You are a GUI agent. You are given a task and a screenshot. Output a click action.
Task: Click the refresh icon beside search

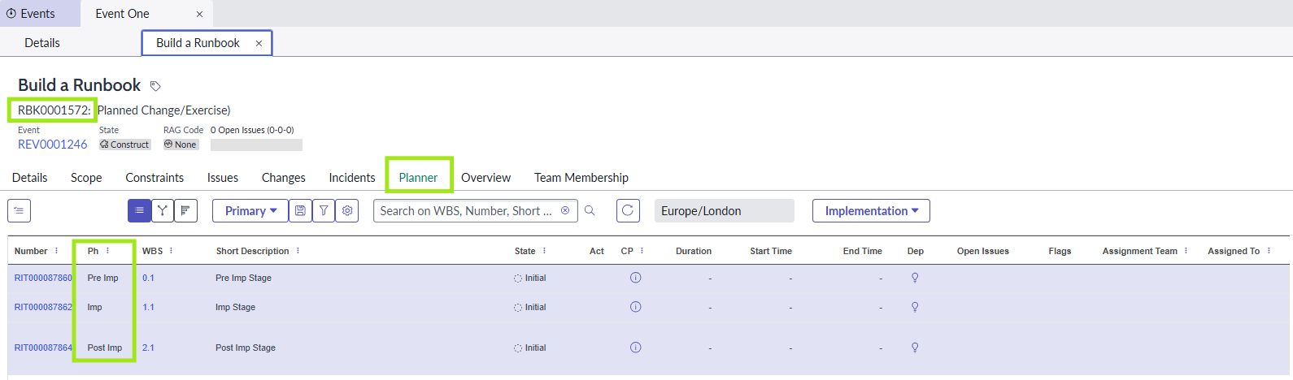click(628, 211)
